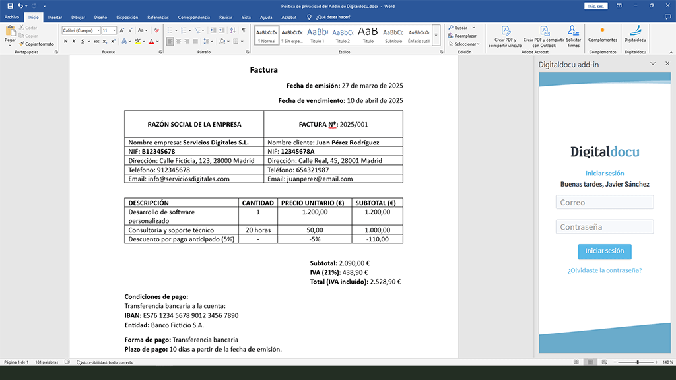Toggle bold formatting

(64, 41)
